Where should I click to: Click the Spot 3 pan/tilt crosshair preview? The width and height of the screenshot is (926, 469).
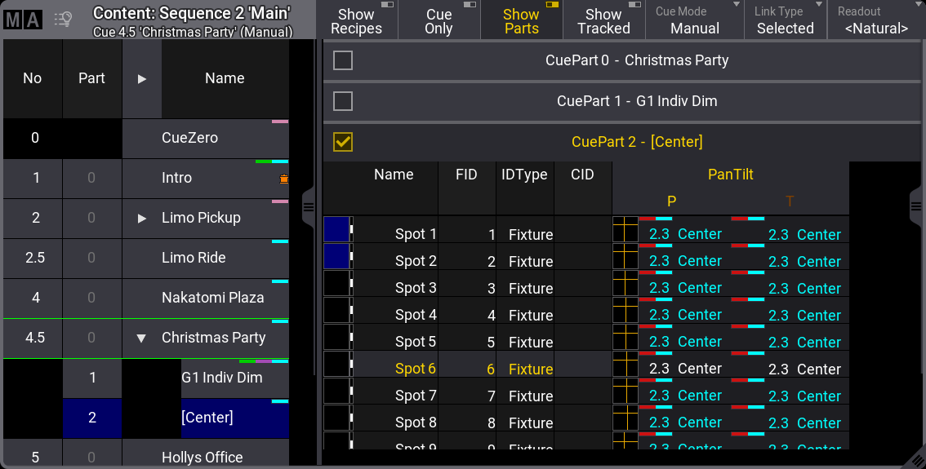click(625, 288)
